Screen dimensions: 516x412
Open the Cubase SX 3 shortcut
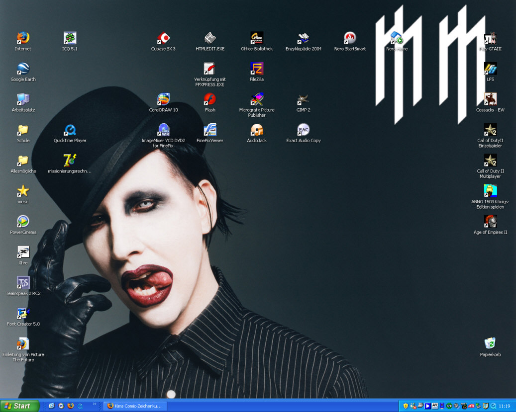[x=163, y=38]
